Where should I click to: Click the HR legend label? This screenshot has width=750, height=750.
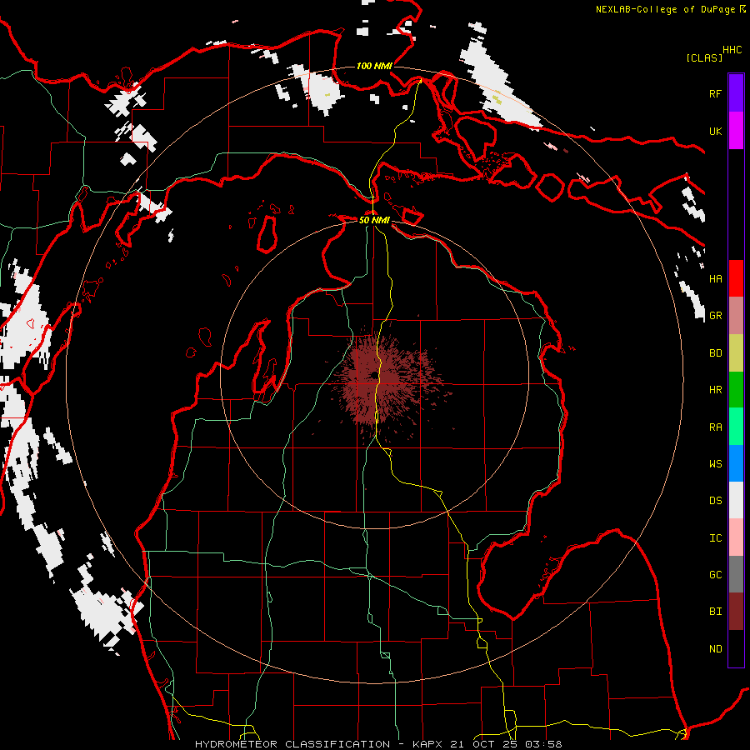716,390
